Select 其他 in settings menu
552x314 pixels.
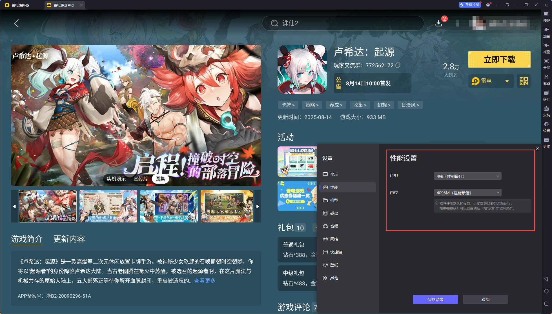348,278
